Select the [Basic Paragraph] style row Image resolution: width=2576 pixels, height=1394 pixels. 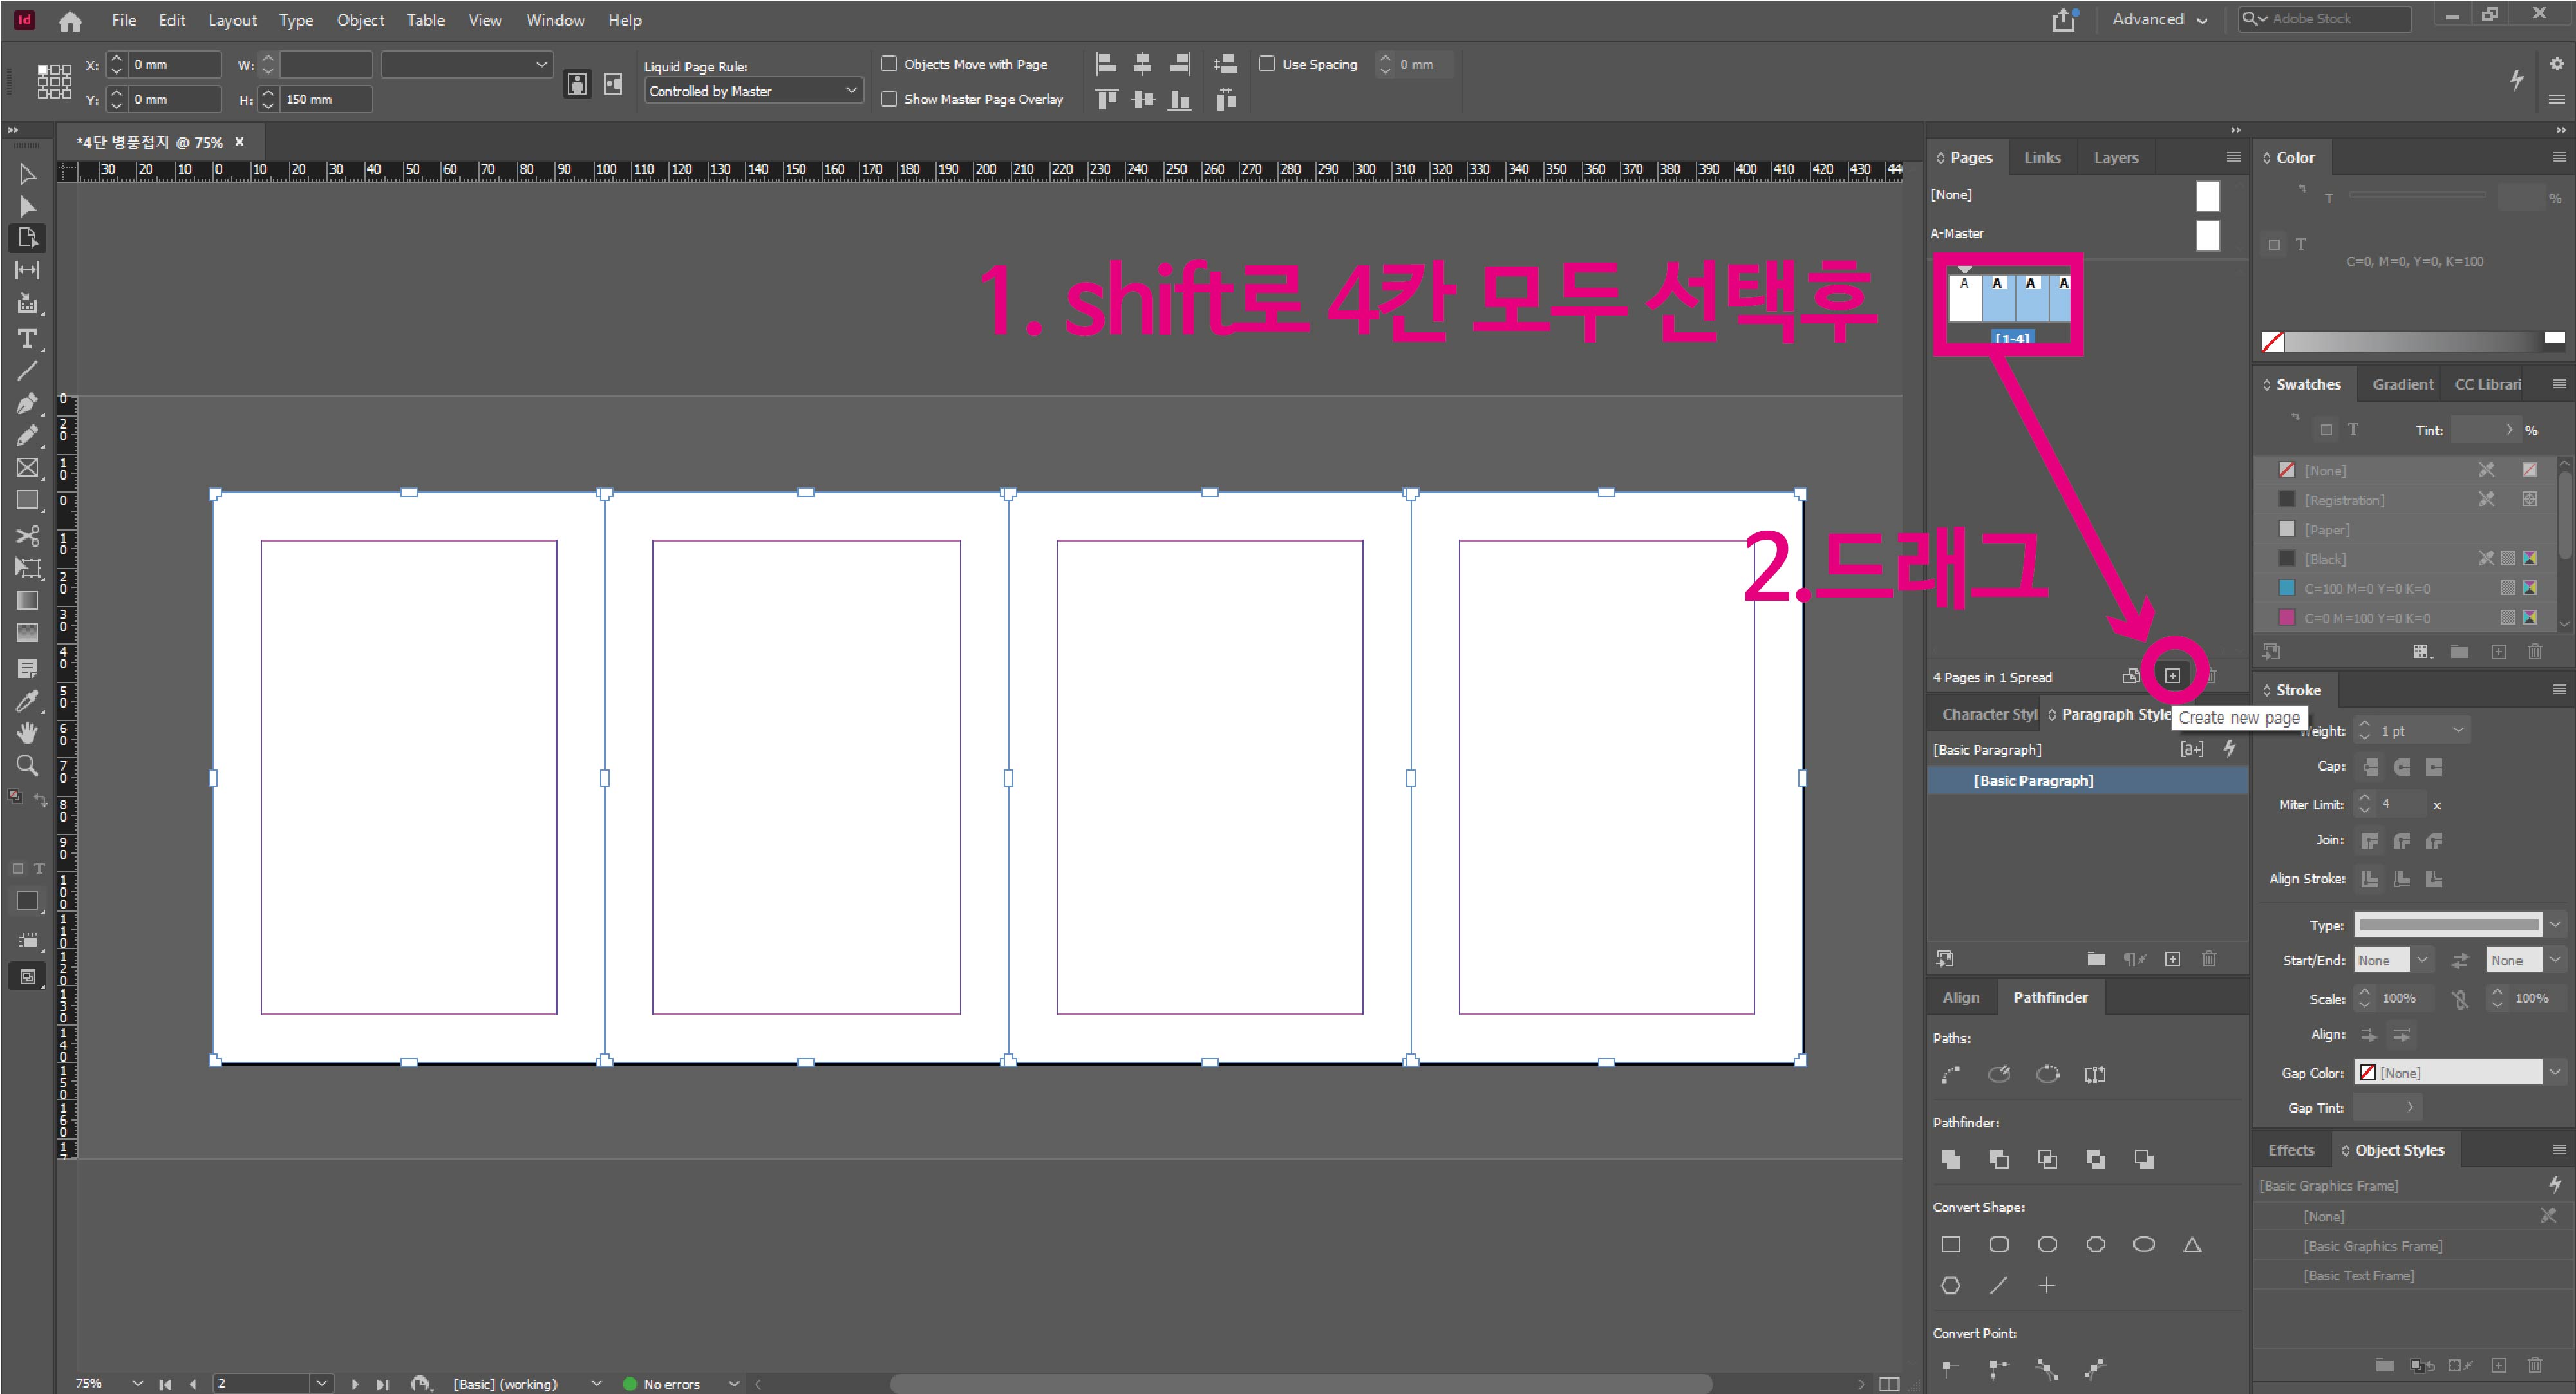(2087, 780)
